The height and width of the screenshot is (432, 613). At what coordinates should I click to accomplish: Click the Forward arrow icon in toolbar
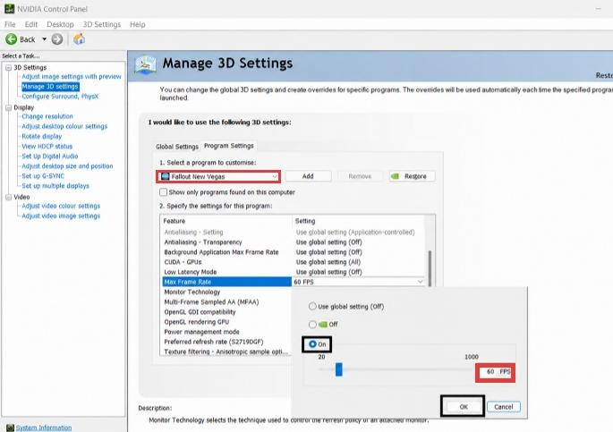coord(57,39)
